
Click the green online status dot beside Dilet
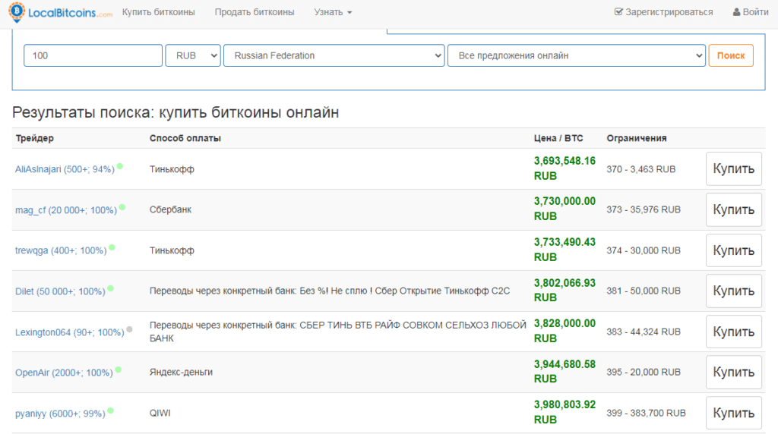[111, 288]
